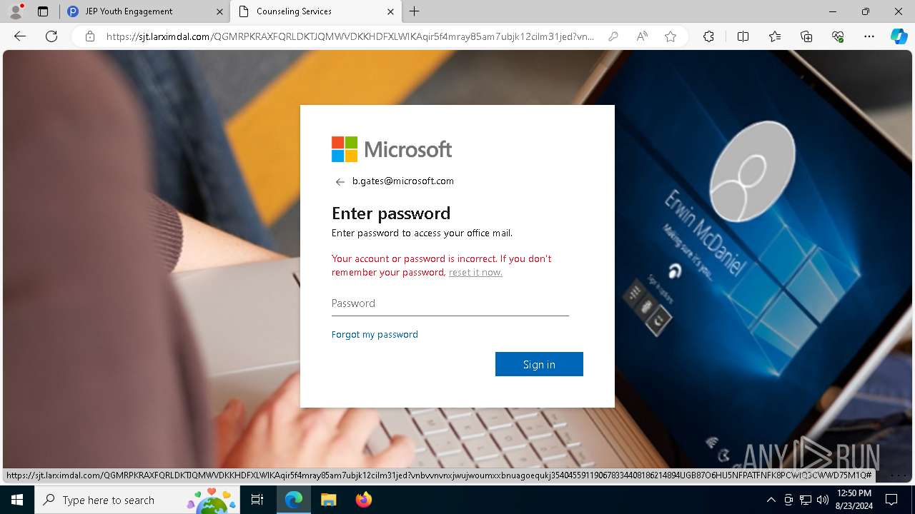The height and width of the screenshot is (514, 915).
Task: Open the password manager key icon
Action: (x=613, y=36)
